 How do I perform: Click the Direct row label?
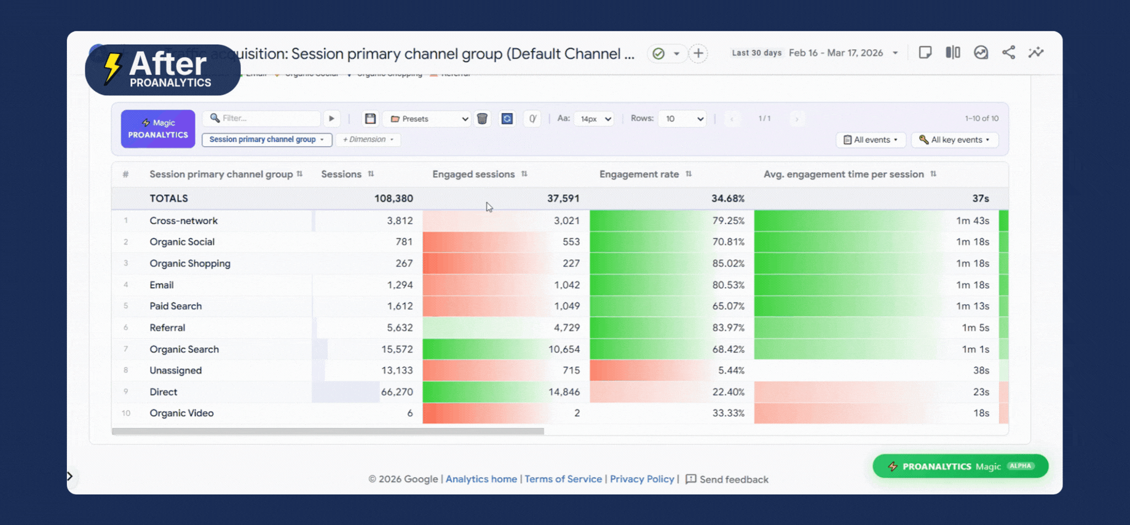[x=164, y=392]
